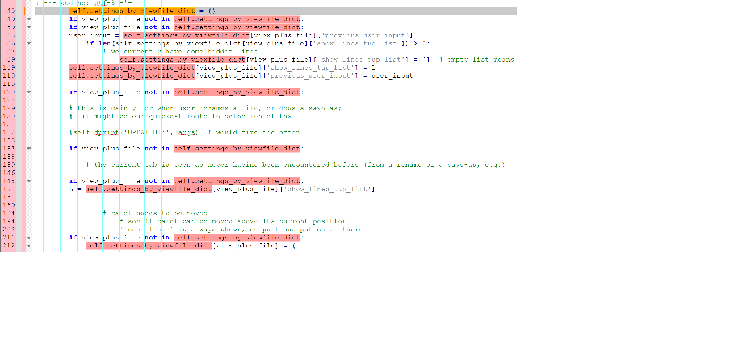
Task: Toggle the fold marker beside line 86
Action: 29,43
